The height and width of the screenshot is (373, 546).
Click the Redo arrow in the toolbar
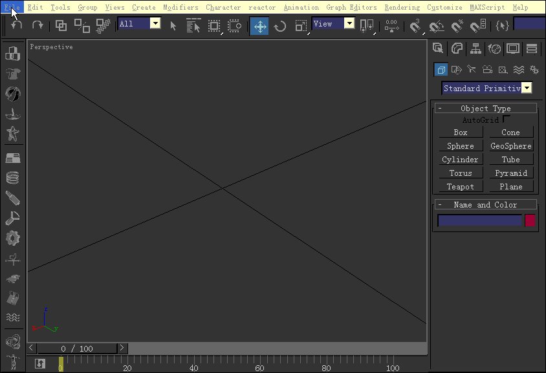click(38, 25)
